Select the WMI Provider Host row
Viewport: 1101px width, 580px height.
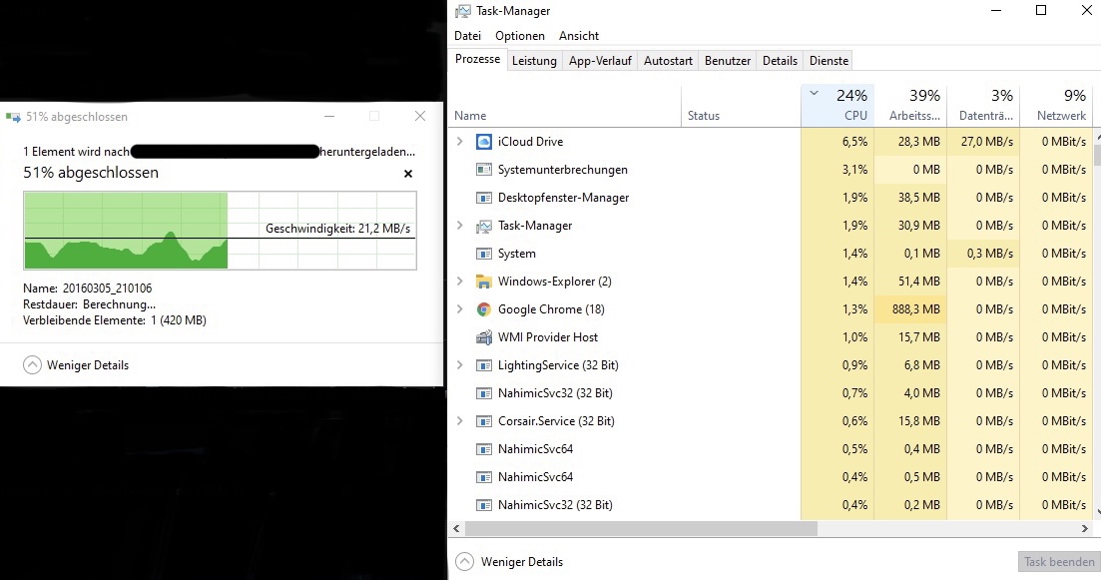[771, 337]
